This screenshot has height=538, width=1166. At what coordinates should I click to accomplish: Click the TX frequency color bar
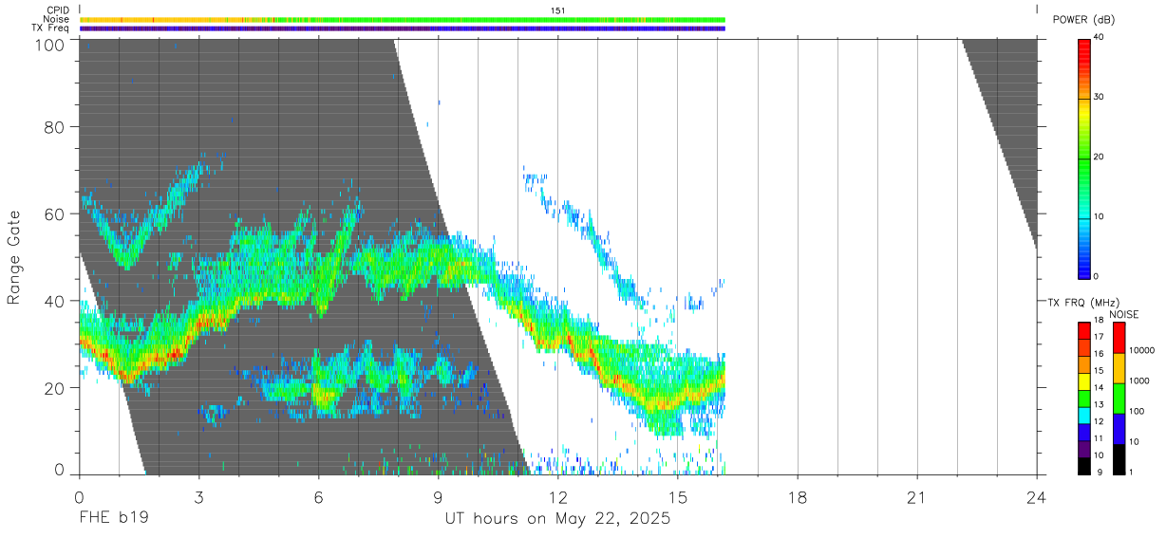click(x=1083, y=398)
